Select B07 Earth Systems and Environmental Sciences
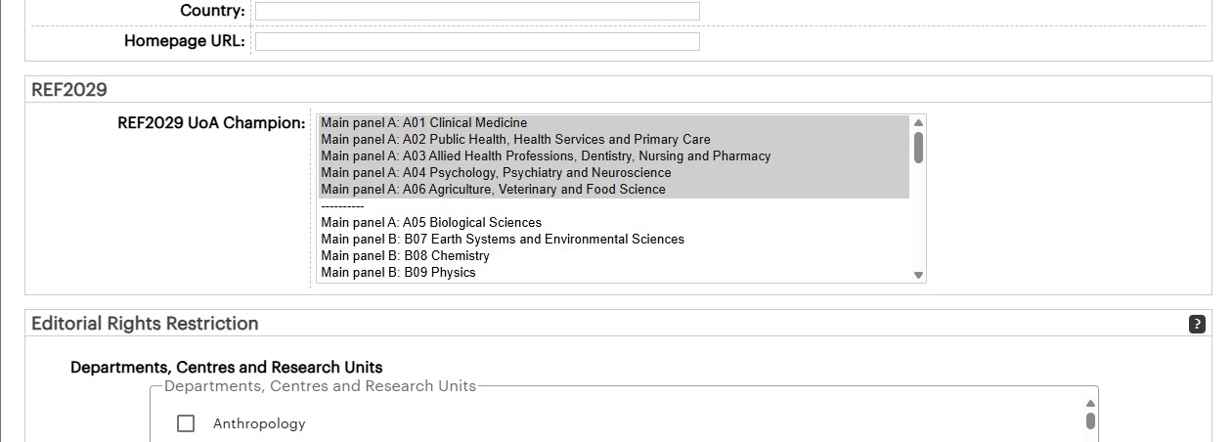1232x442 pixels. (x=503, y=240)
